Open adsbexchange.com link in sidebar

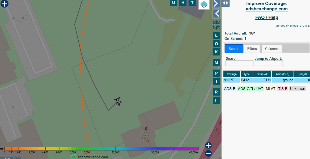point(266,9)
